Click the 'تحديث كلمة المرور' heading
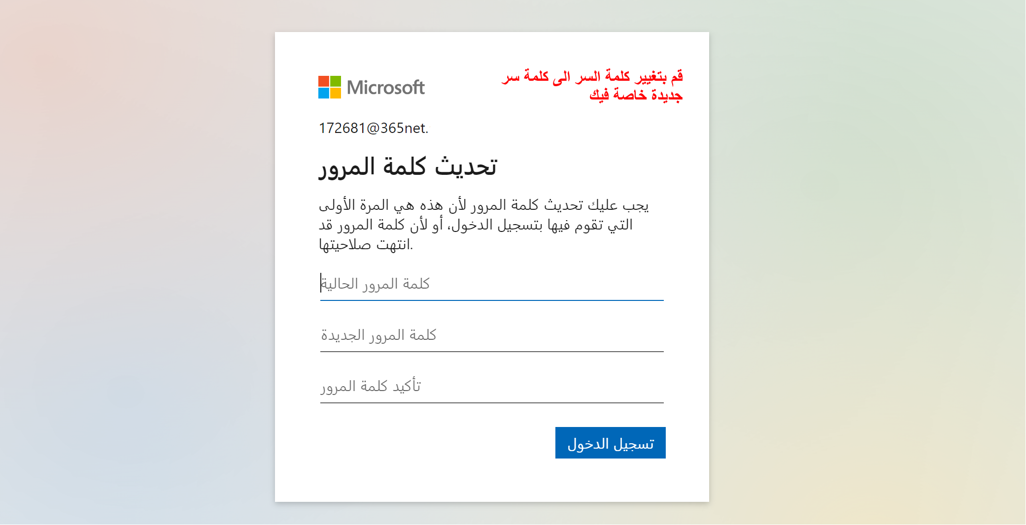The height and width of the screenshot is (525, 1026). 408,166
